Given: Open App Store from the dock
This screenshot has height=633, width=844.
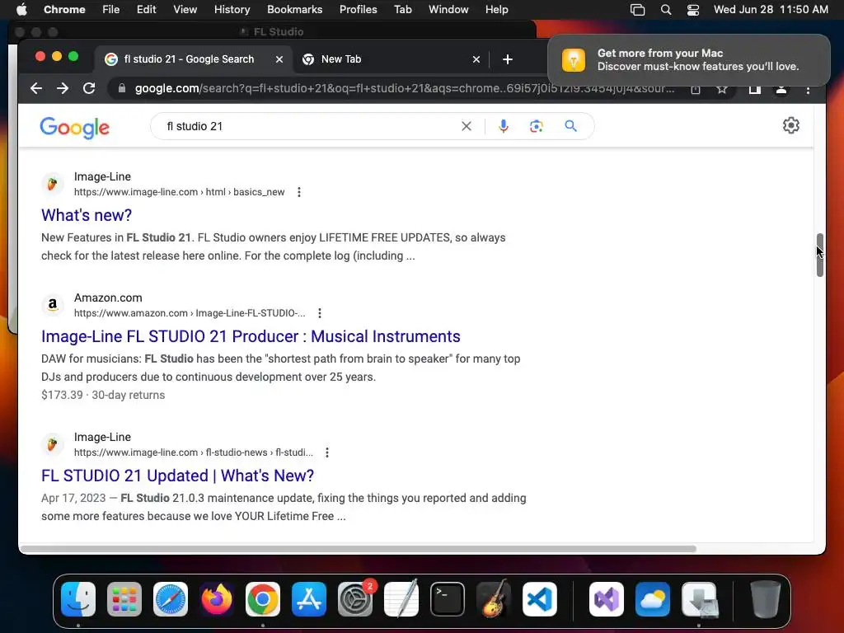Looking at the screenshot, I should click(x=309, y=599).
